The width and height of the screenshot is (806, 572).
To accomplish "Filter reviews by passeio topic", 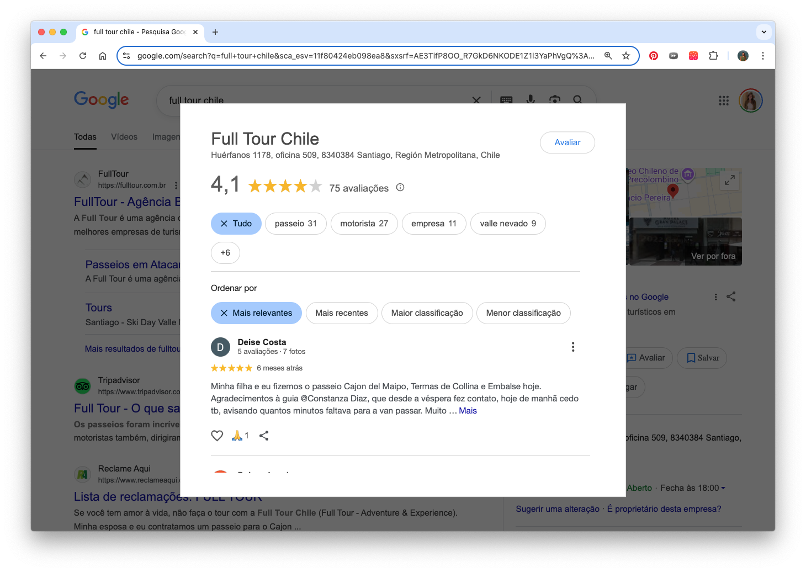I will (x=295, y=224).
